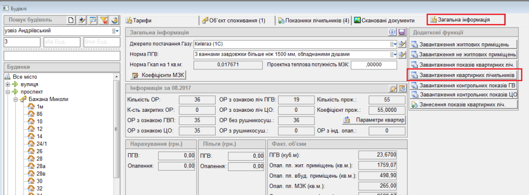Click the абв Буд. input field
529x195 pixels.
click(x=62, y=42)
